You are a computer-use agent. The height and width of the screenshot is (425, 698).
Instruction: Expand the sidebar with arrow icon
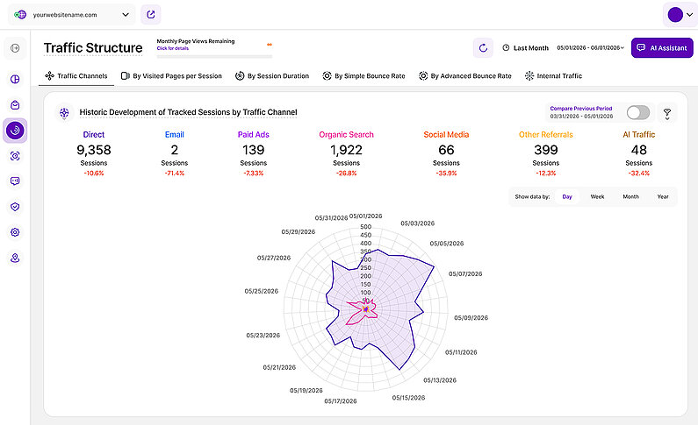click(x=15, y=48)
